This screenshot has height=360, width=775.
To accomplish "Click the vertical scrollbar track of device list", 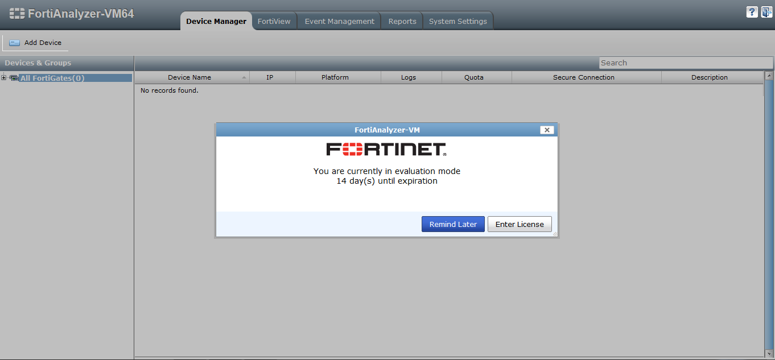I will coord(769,215).
